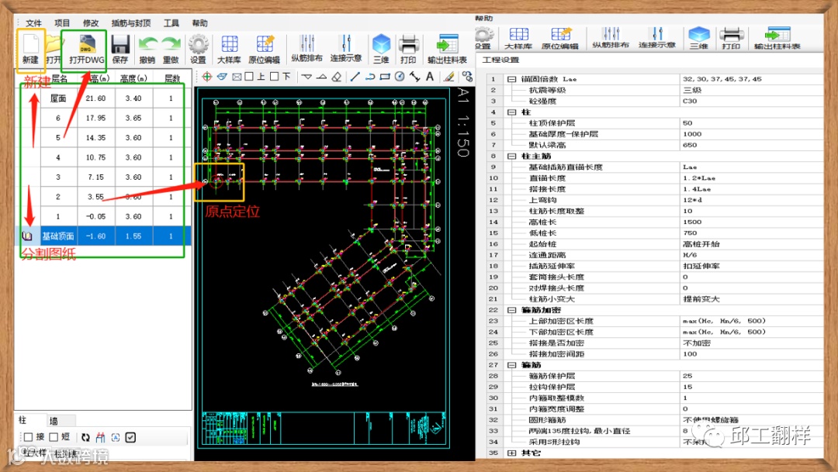Image resolution: width=838 pixels, height=472 pixels.
Task: Toggle the 下 checkbox in drawing toolbar
Action: (274, 77)
